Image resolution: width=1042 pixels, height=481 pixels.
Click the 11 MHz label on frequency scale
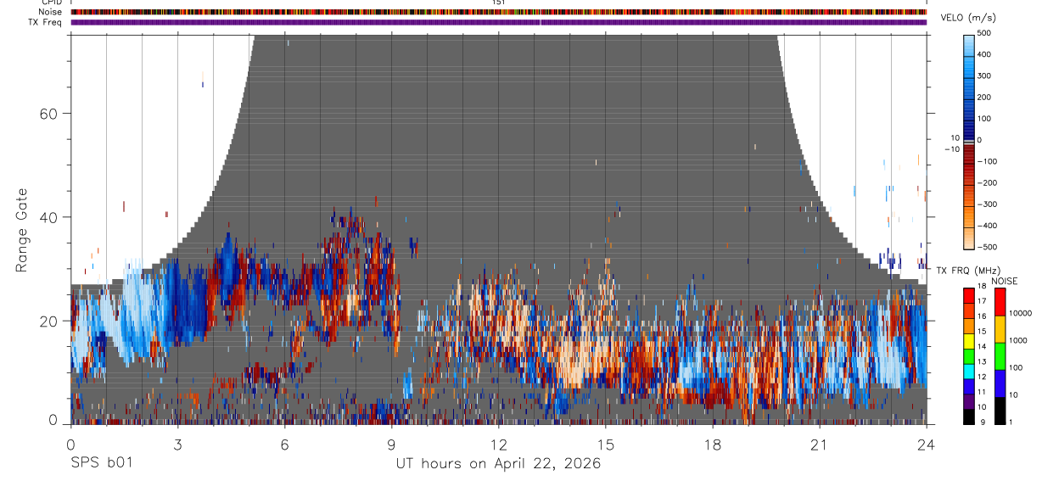[x=982, y=392]
